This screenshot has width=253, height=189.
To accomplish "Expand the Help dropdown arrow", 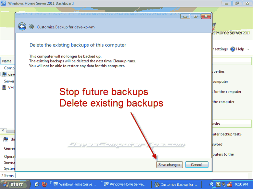I will [248, 49].
